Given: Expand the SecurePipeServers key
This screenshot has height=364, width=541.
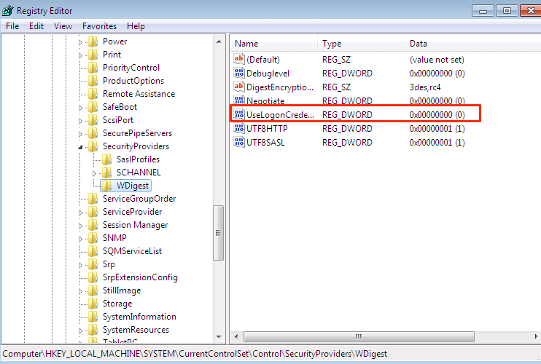Looking at the screenshot, I should (80, 134).
